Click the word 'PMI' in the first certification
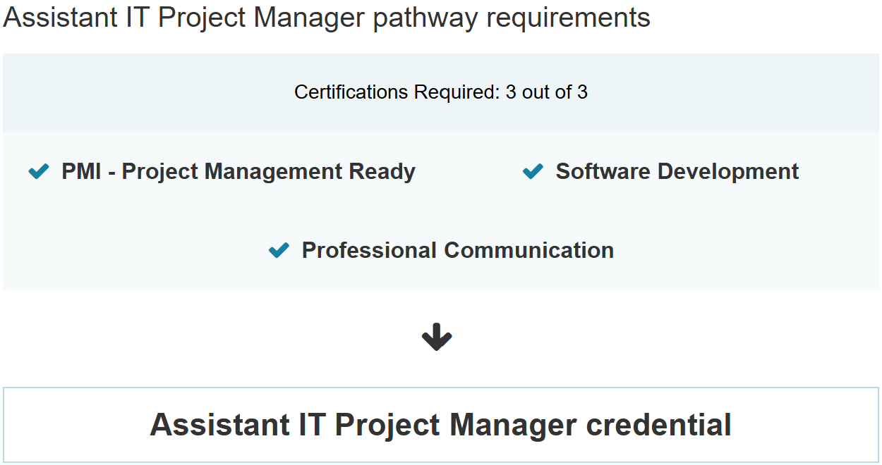 [x=81, y=171]
